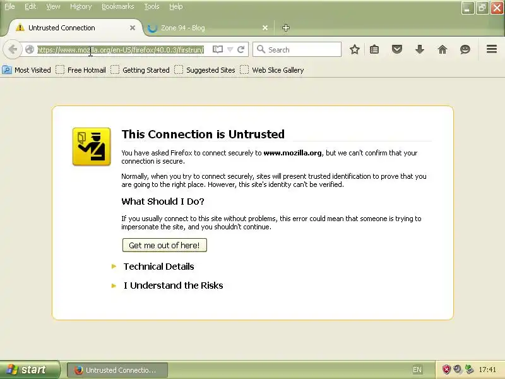Click the grey shield tray icon
Screen dimensions: 505x379
click(x=457, y=370)
